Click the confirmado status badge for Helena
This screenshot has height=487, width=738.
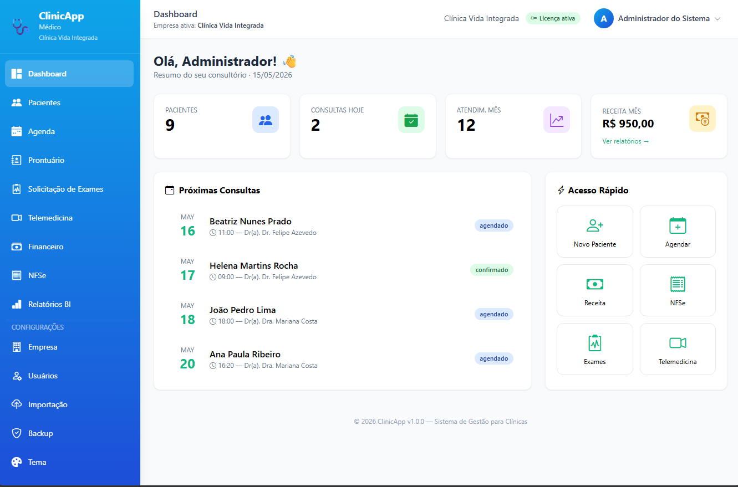point(492,270)
